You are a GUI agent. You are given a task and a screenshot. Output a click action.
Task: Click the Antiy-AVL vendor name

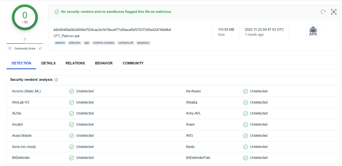point(193,113)
